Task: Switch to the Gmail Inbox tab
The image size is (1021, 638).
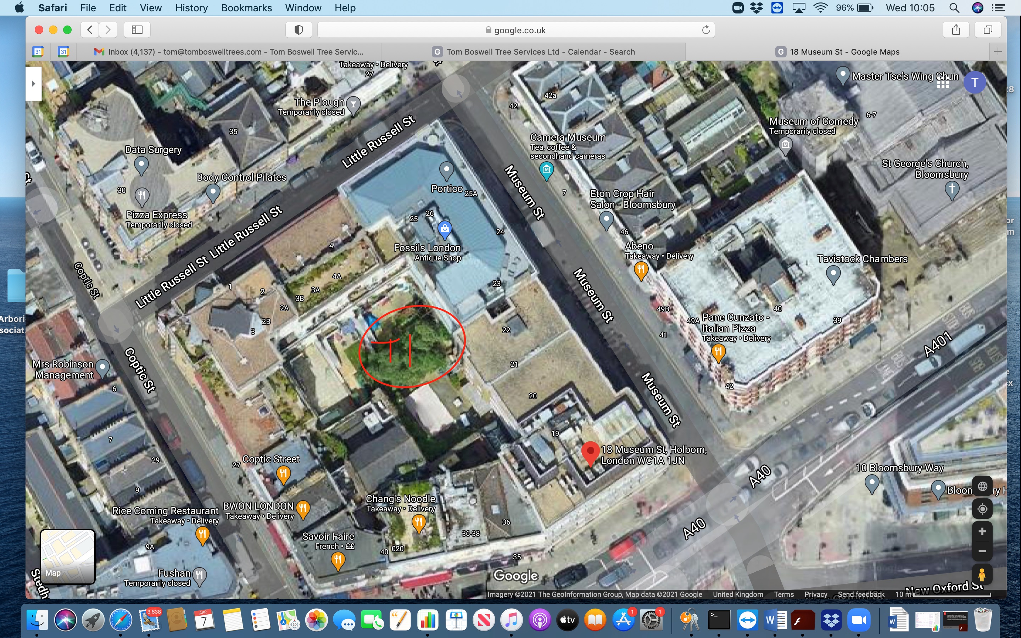Action: coord(229,51)
